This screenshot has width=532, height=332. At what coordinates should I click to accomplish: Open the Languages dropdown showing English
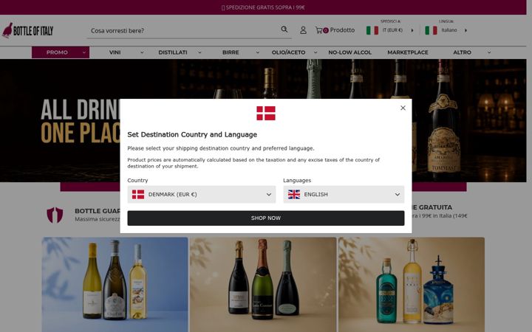[x=344, y=195]
